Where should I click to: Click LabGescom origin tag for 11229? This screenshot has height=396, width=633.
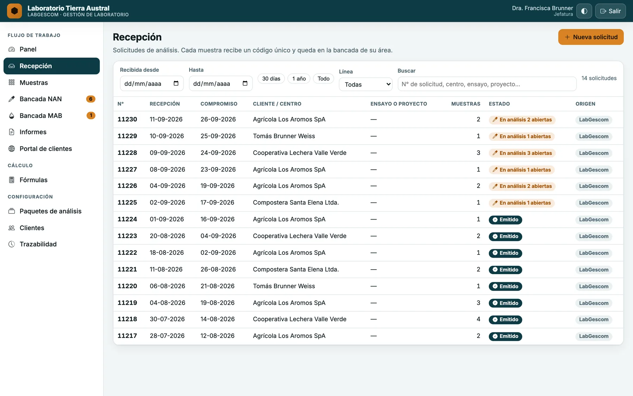(x=594, y=136)
